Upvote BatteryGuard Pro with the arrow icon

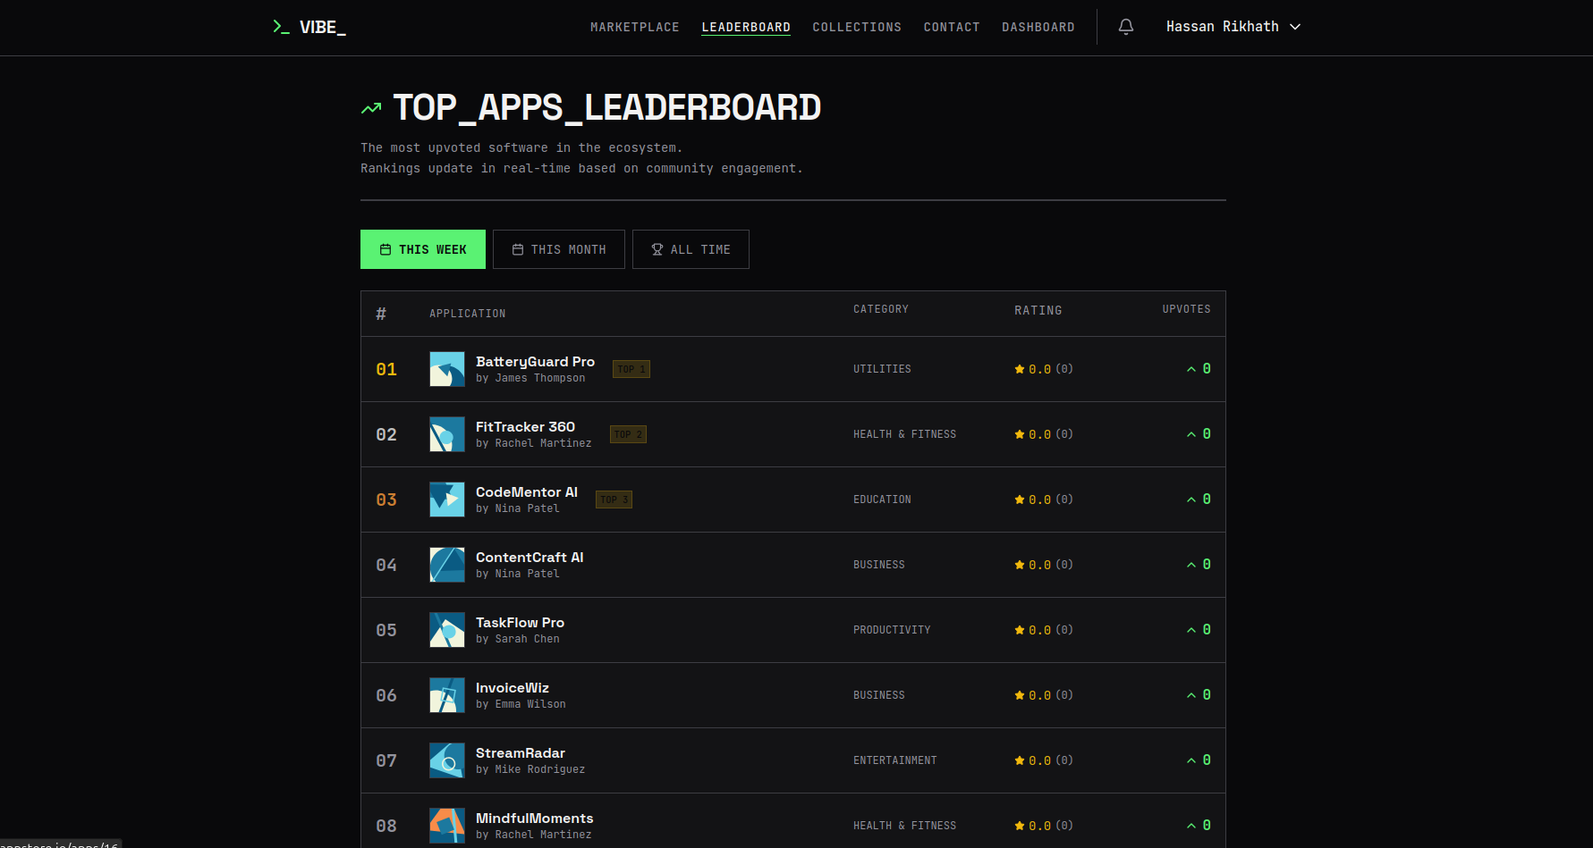(1191, 368)
